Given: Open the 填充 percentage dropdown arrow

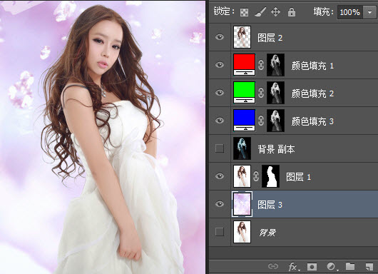Looking at the screenshot, I should coord(369,12).
